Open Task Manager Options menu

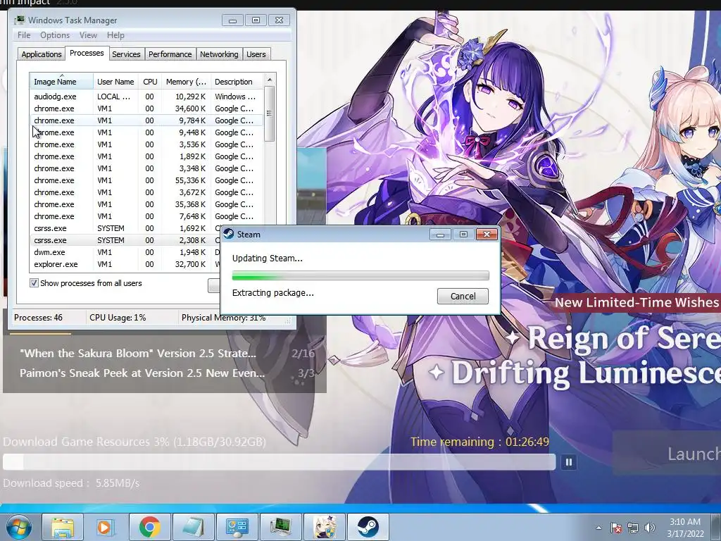[x=55, y=35]
